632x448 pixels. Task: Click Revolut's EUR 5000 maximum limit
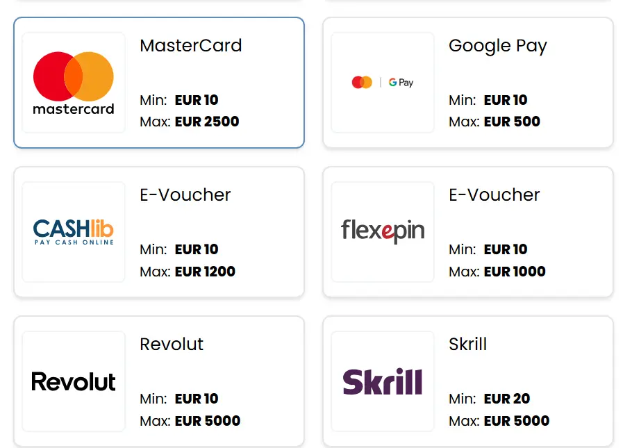208,420
